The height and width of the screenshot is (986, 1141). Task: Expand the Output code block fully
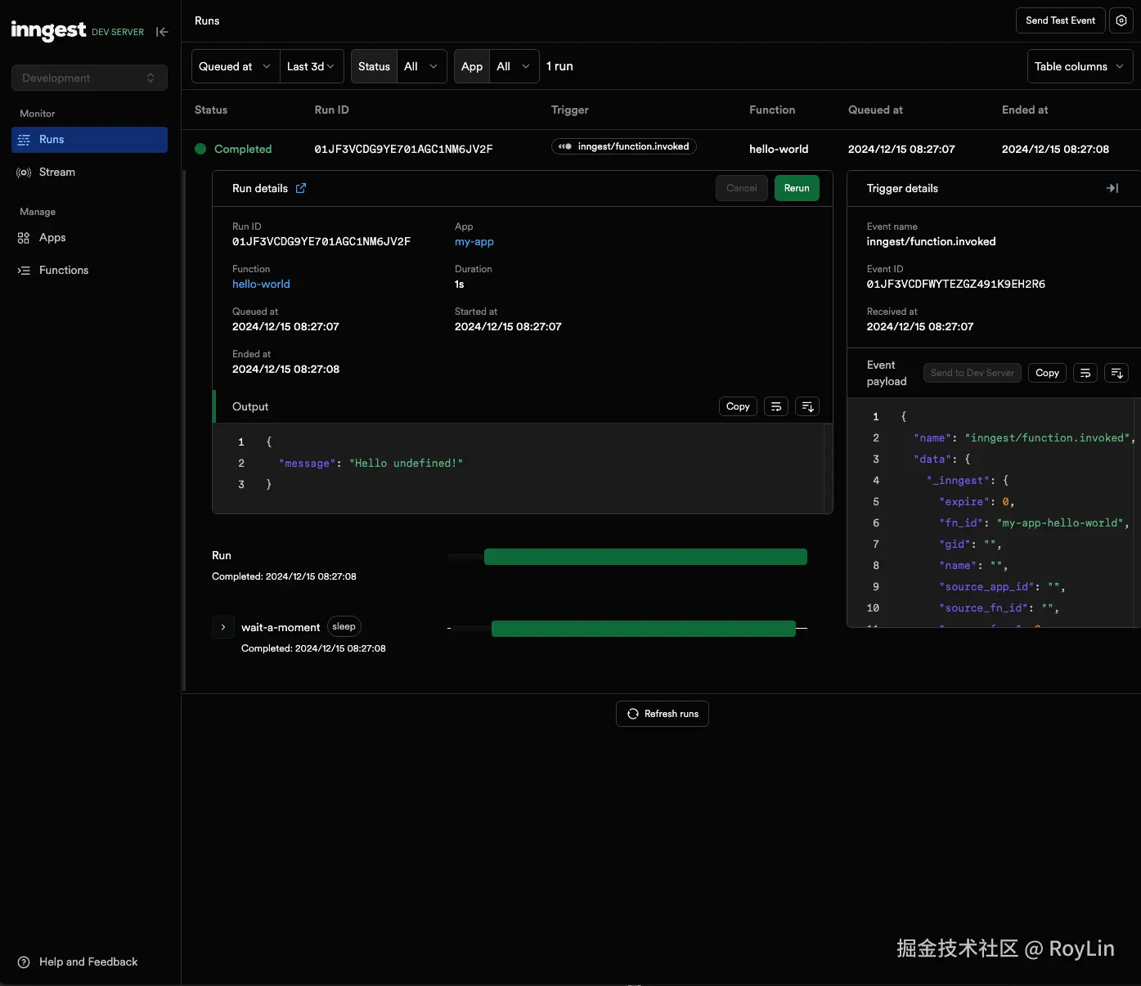(807, 406)
